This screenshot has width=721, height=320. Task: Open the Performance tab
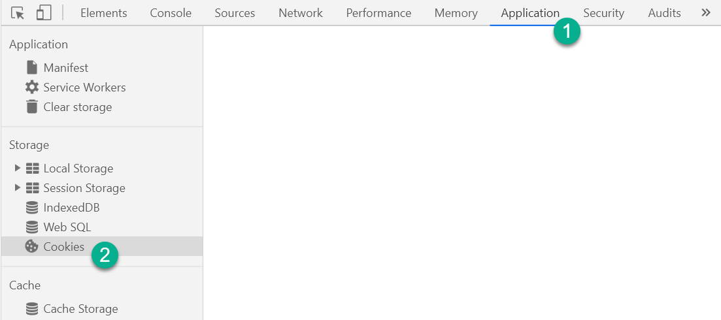point(378,13)
